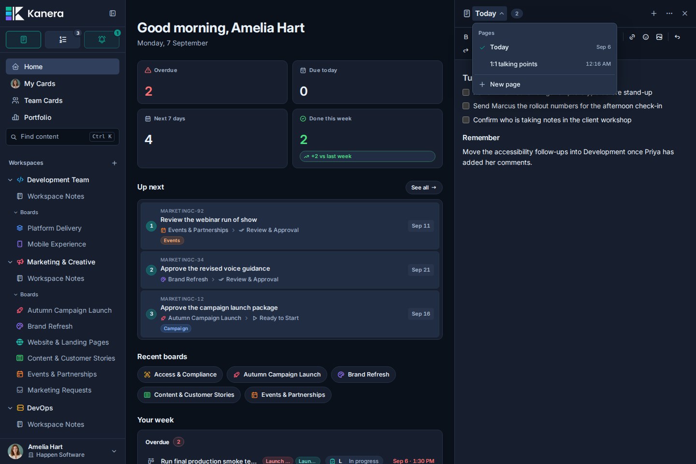Image resolution: width=696 pixels, height=464 pixels.
Task: Apply bold formatting in the notes toolbar
Action: coord(466,37)
